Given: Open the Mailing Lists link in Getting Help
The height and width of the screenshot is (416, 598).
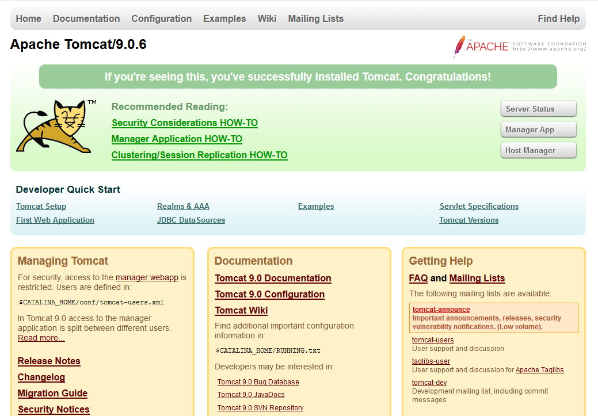Looking at the screenshot, I should tap(477, 278).
